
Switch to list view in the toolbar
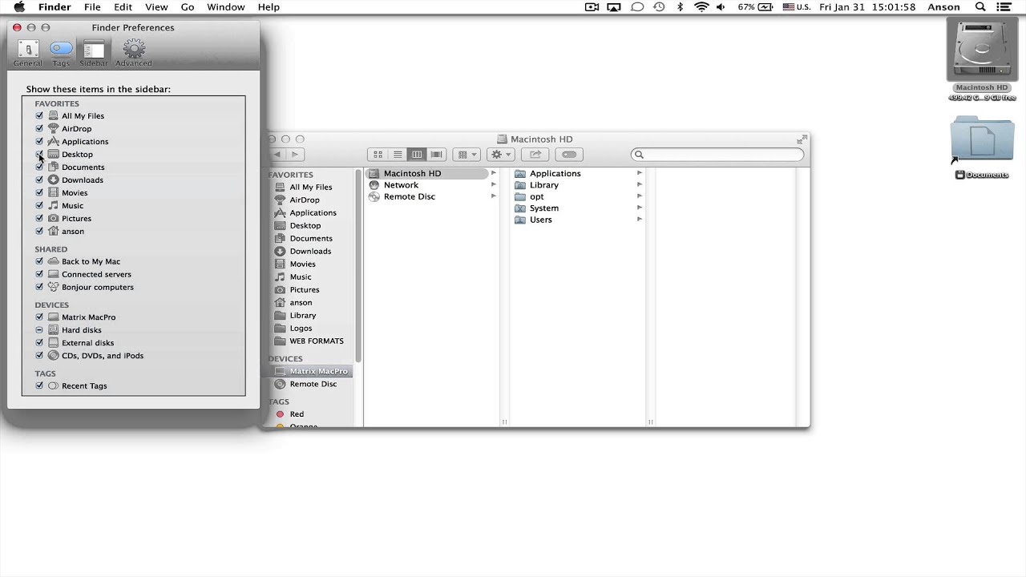pyautogui.click(x=397, y=154)
